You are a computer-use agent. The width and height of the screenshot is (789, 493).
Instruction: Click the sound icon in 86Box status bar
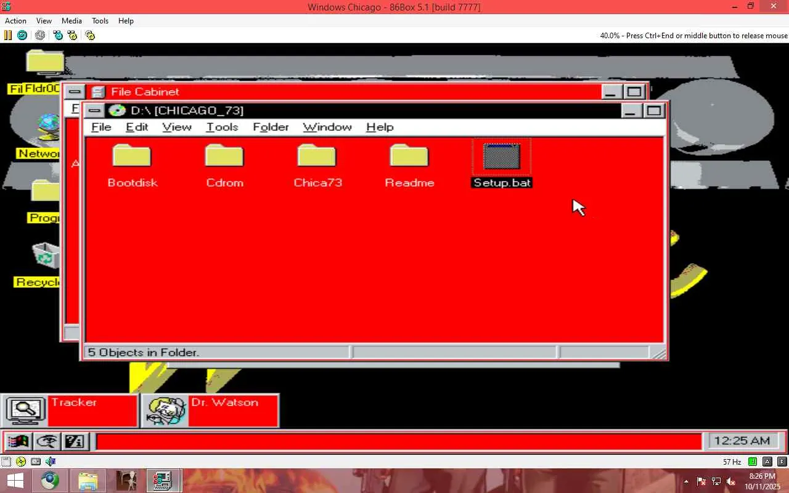(51, 462)
